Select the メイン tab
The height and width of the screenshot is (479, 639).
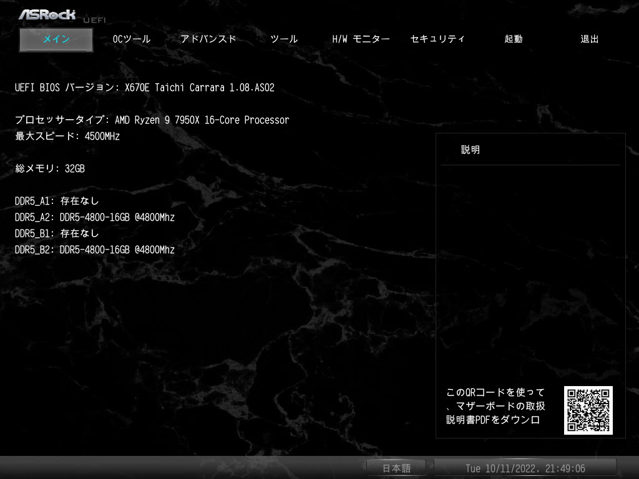[56, 39]
